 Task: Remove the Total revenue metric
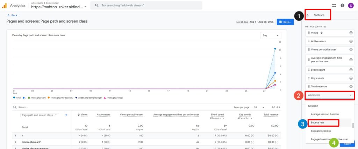point(351,86)
